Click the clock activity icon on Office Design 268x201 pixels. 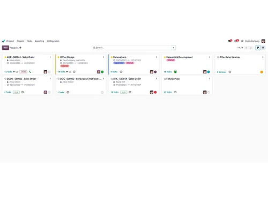coord(74,72)
